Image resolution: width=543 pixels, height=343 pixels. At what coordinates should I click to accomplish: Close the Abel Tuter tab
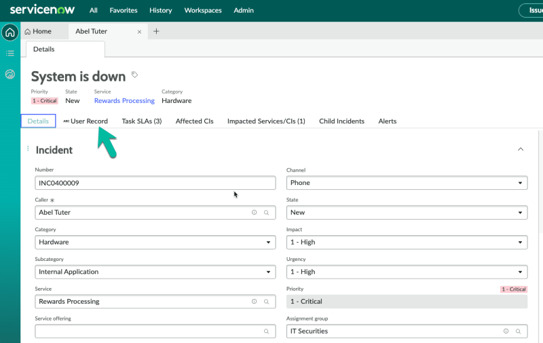click(x=139, y=32)
